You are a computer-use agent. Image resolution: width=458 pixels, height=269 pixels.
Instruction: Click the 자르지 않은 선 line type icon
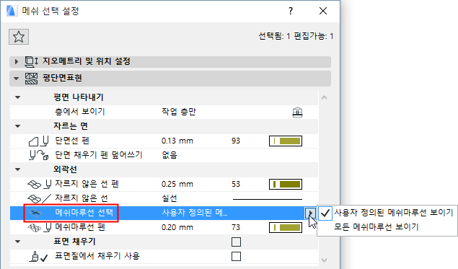(x=40, y=198)
